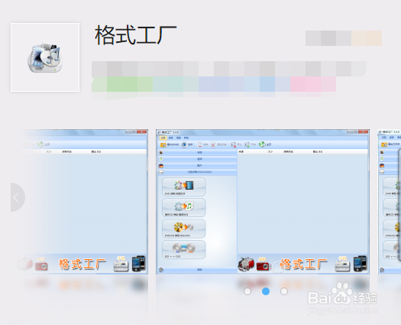
Task: Click the 格式工厂 app logo icon
Action: click(45, 57)
